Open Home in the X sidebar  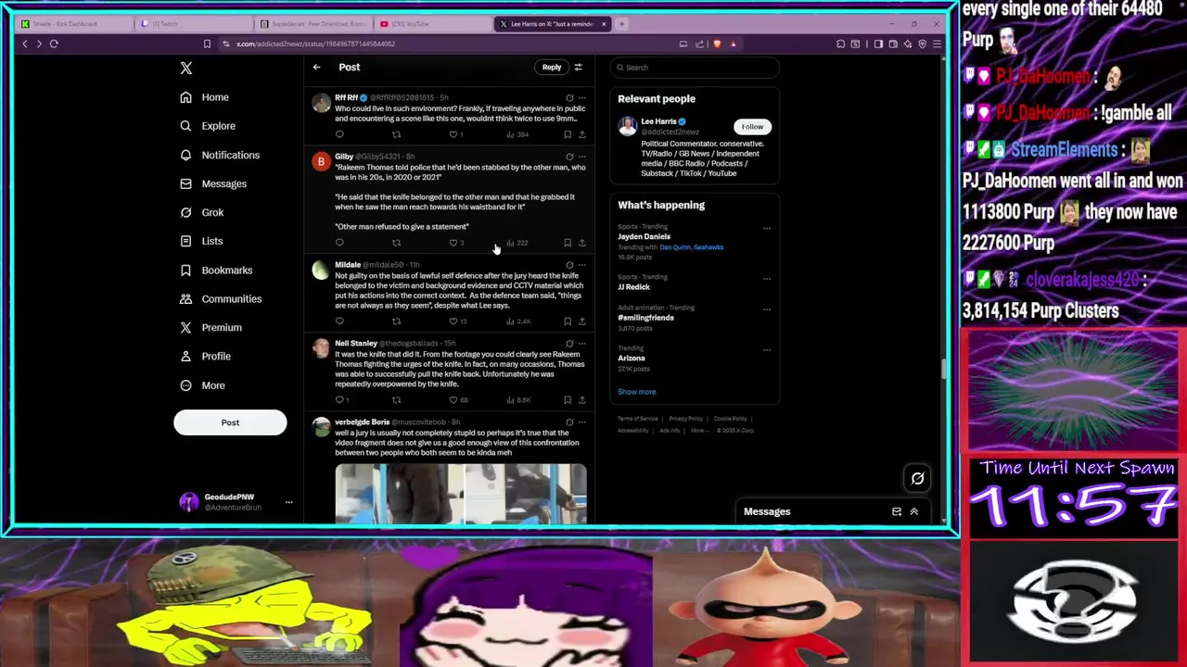coord(205,97)
